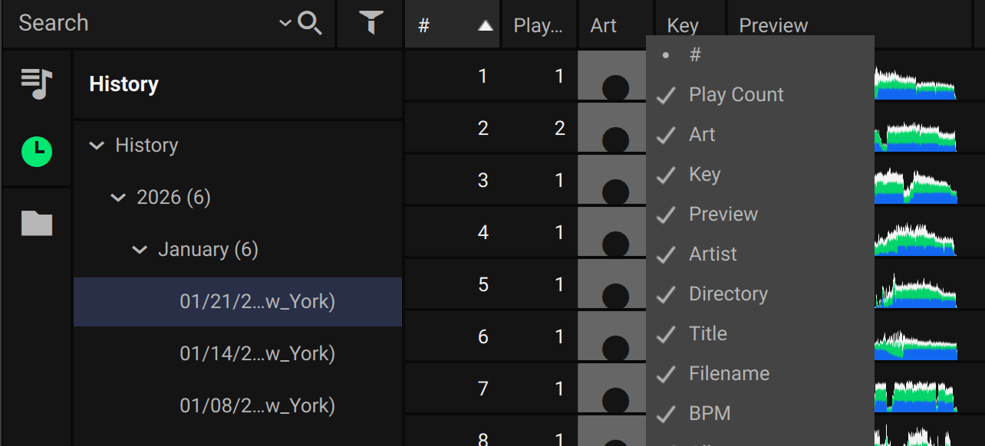Select the green History clock icon
The width and height of the screenshot is (985, 446).
coord(37,152)
